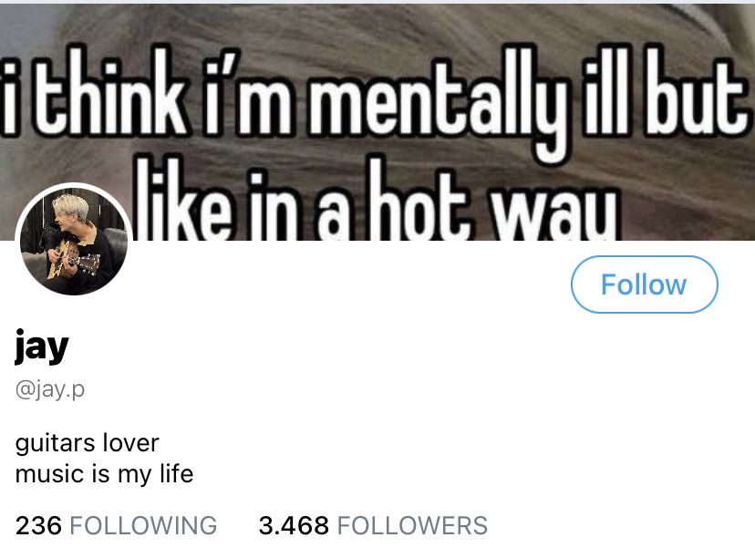Click the @jay.p username handle
The image size is (755, 548).
point(50,389)
